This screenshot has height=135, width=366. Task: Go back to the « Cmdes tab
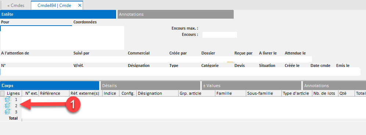click(x=16, y=5)
